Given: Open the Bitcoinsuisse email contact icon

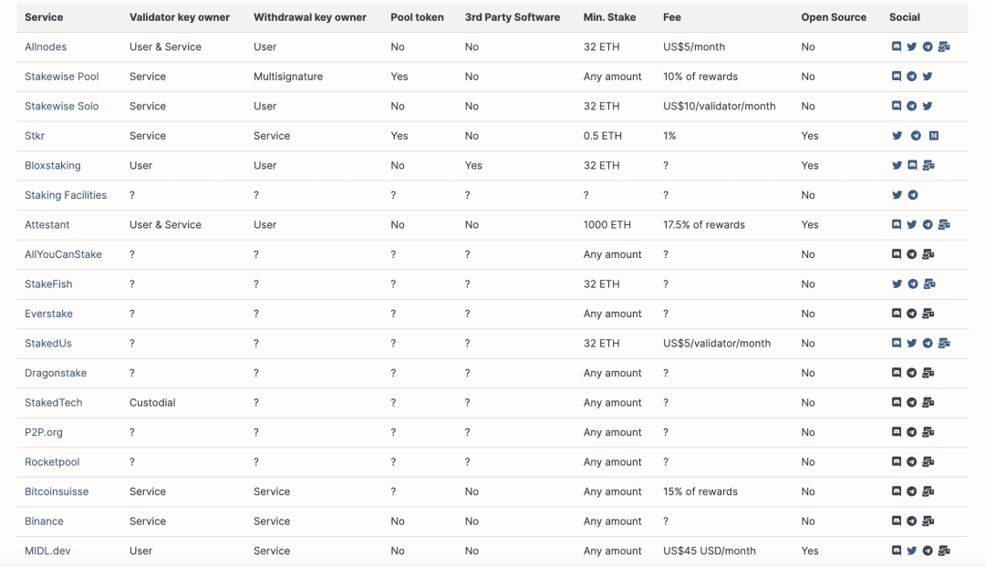Looking at the screenshot, I should tap(928, 491).
